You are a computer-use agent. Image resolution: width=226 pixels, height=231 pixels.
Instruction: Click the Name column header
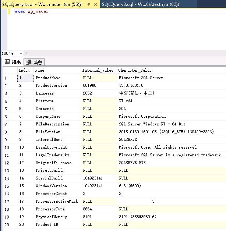(x=39, y=70)
